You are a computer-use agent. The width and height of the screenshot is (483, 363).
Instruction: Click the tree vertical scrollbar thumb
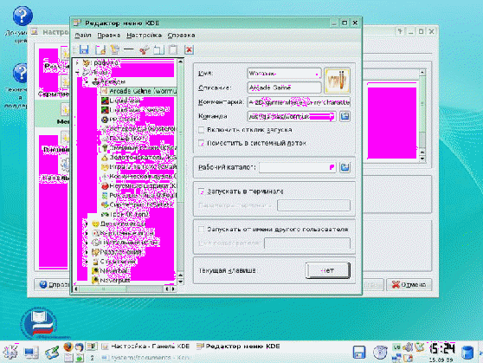pos(181,133)
